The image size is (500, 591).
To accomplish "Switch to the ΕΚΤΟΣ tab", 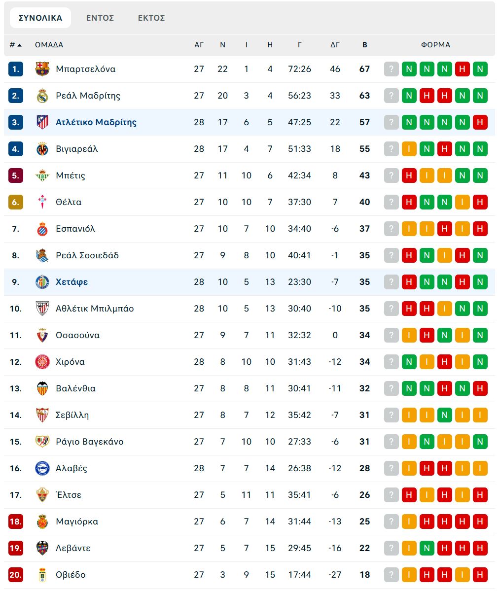I will tap(151, 18).
